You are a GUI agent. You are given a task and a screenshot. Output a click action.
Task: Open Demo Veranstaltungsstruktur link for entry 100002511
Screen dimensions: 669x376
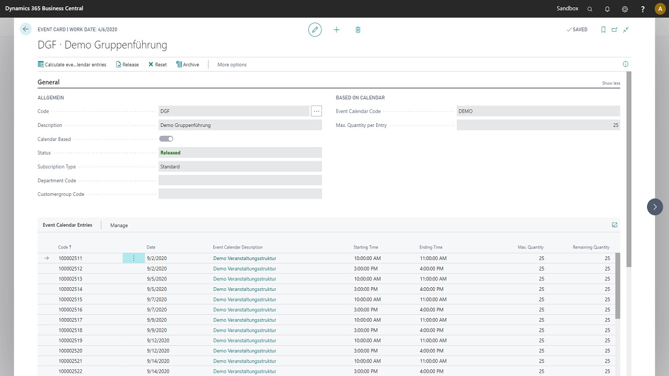(x=244, y=258)
